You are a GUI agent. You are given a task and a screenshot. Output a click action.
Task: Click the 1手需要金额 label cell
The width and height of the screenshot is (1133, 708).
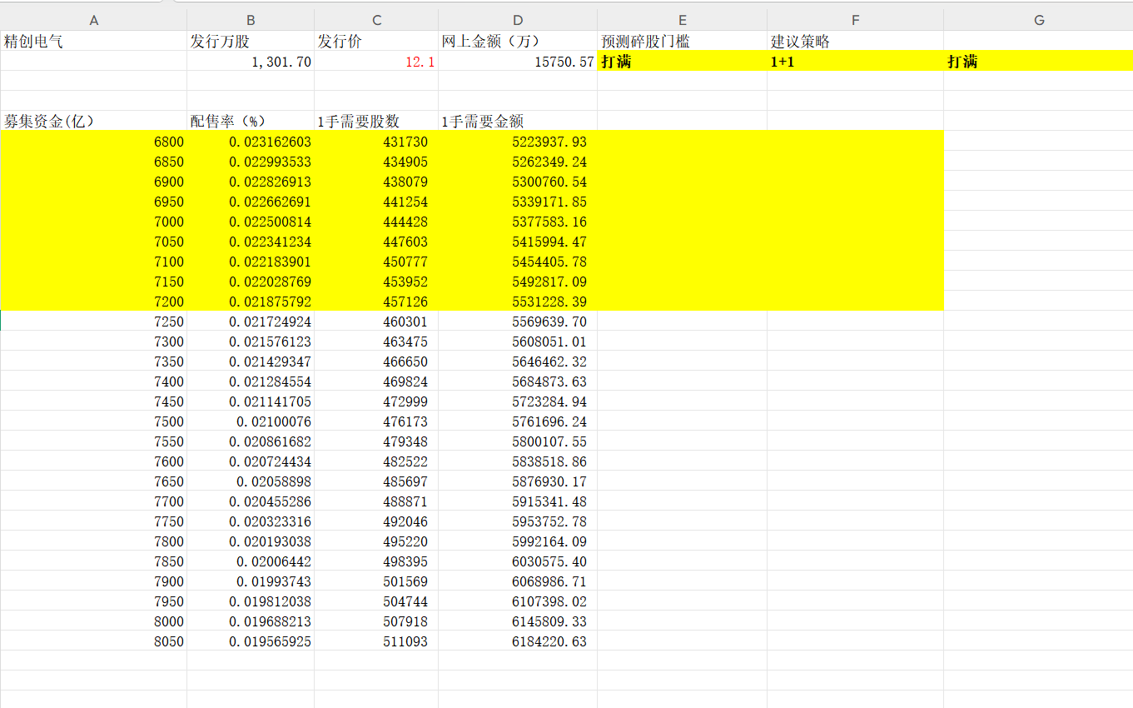(x=518, y=121)
